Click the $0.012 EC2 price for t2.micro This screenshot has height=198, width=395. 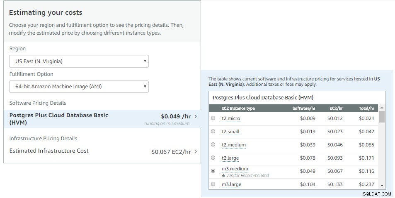pos(335,118)
